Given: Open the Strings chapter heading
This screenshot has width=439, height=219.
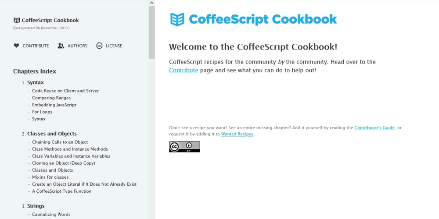Looking at the screenshot, I should [36, 206].
